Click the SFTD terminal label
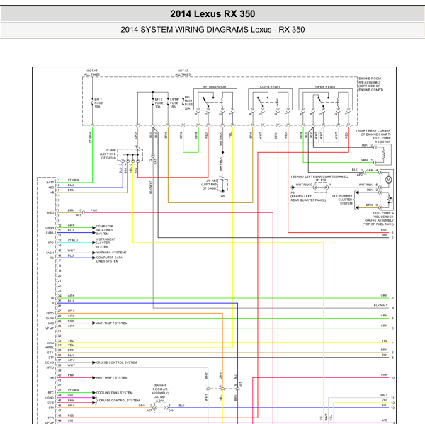The height and width of the screenshot is (424, 425). point(50,313)
